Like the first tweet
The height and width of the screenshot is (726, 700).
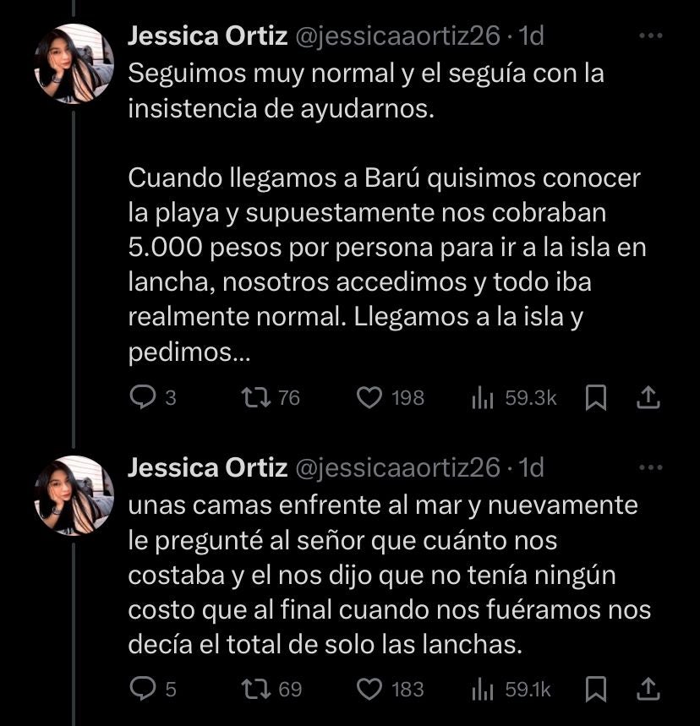[x=369, y=398]
